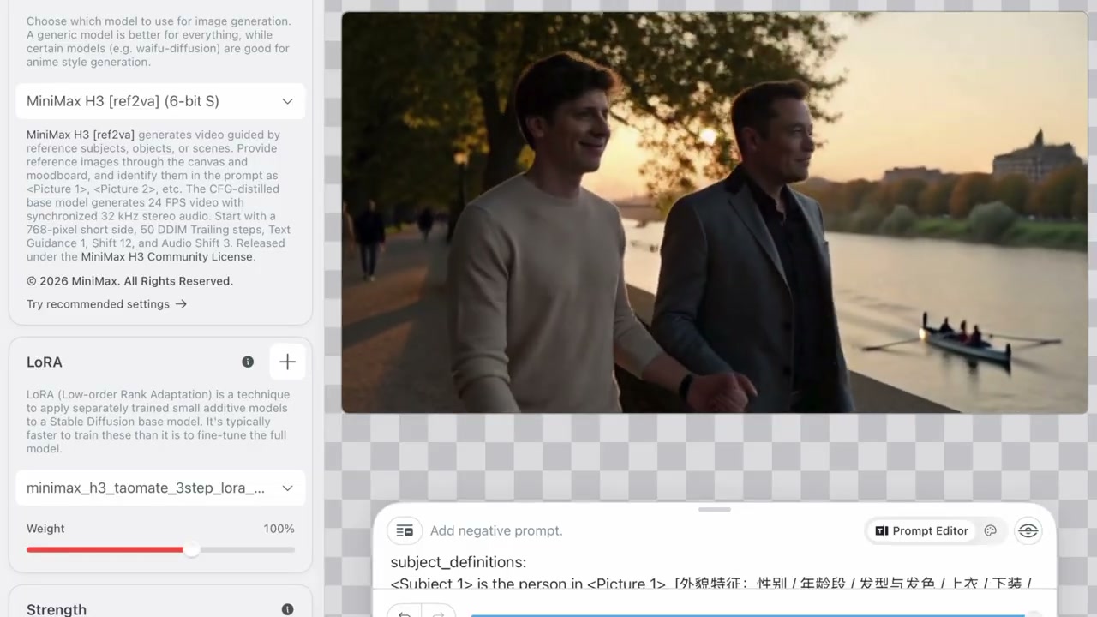Click Try recommended settings link

pos(106,304)
